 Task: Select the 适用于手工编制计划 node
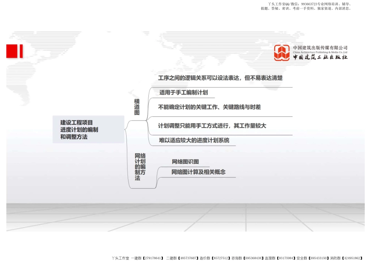click(184, 93)
